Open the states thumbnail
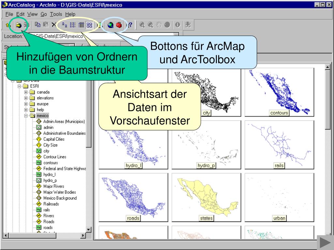This screenshot has height=250, width=334. pyautogui.click(x=206, y=198)
